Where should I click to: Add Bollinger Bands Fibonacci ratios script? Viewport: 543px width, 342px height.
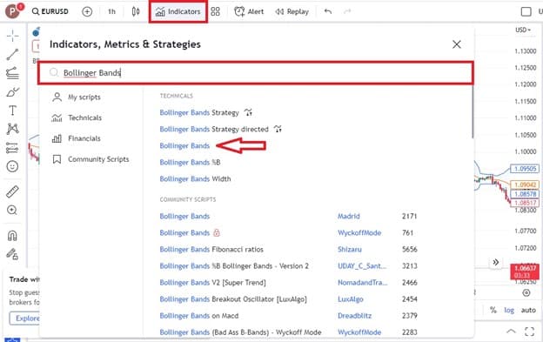coord(211,250)
